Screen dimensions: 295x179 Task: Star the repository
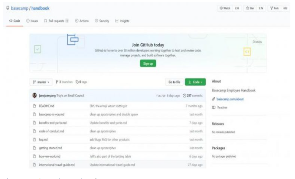click(250, 8)
